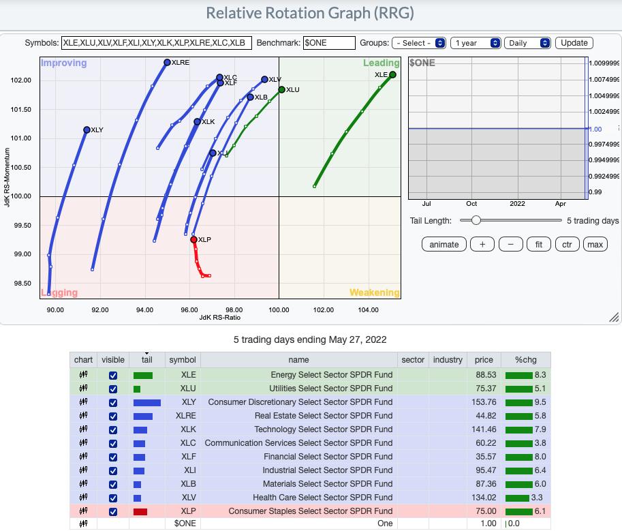Click the zoom out minus button
The image size is (622, 531).
coord(511,245)
